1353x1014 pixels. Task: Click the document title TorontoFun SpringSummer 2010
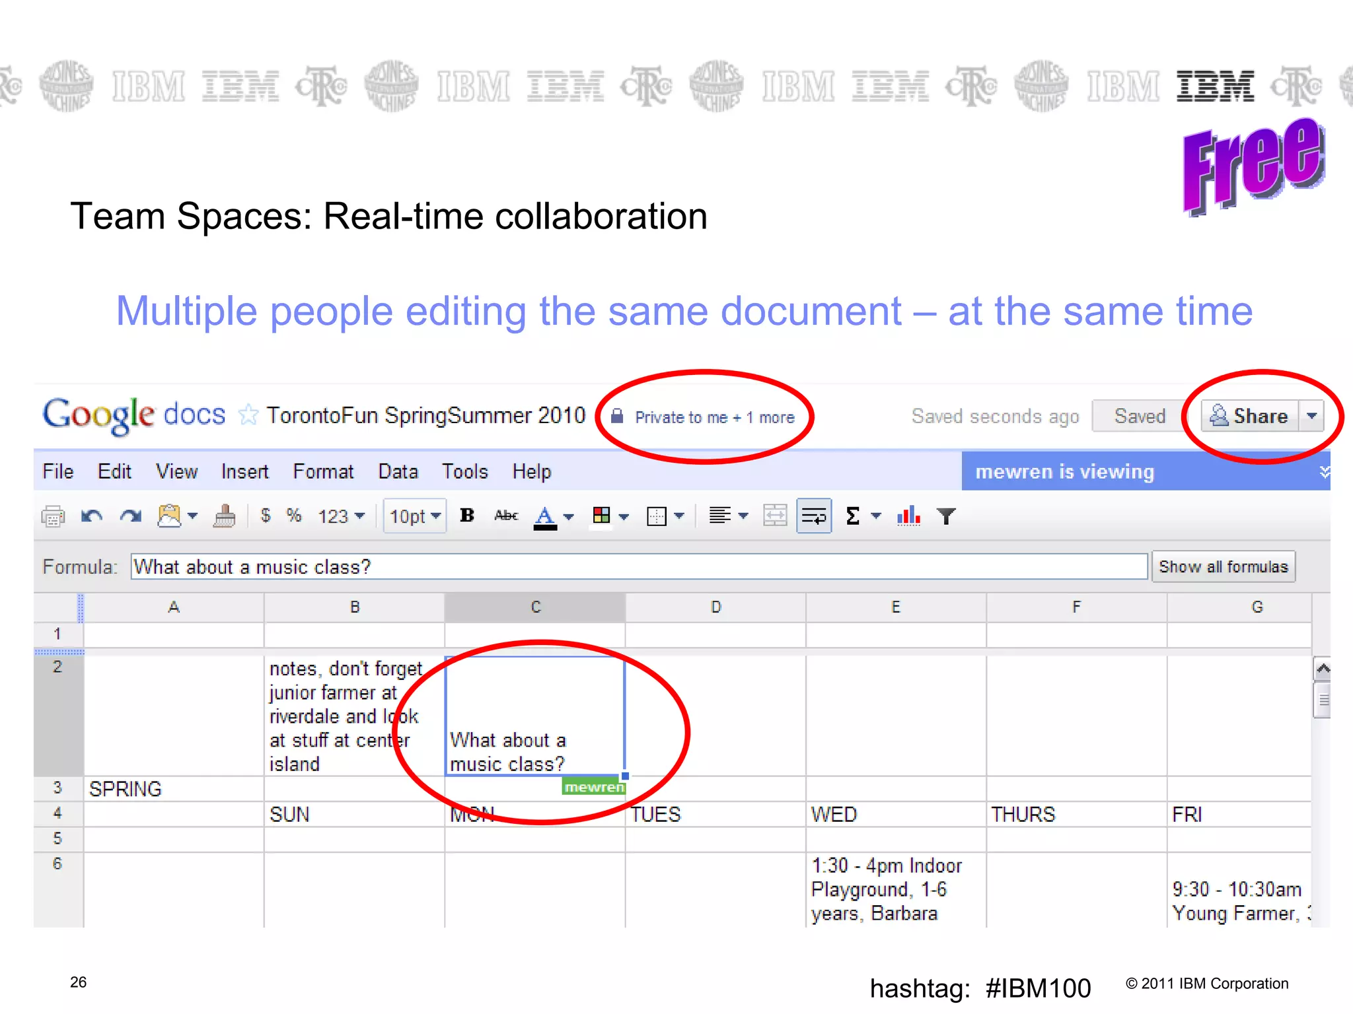[425, 415]
